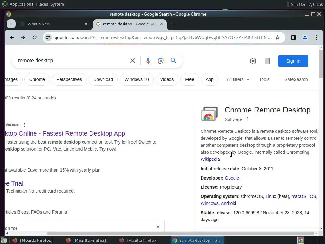Open the Chrome side panel

(x=294, y=37)
